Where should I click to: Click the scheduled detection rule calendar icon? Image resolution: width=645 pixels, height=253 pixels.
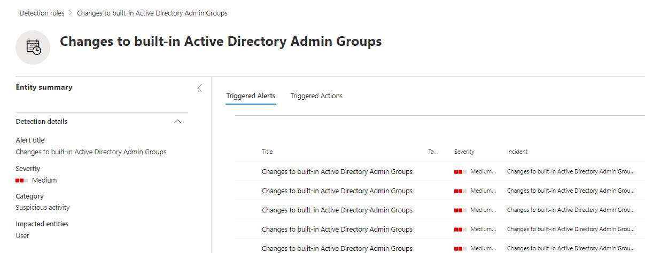(x=33, y=48)
